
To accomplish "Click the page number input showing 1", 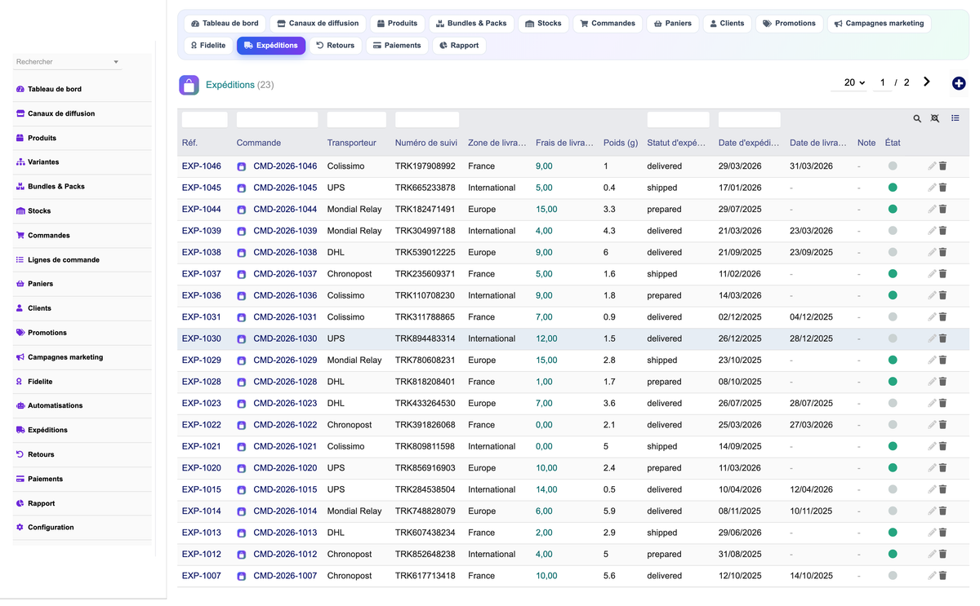I will point(882,82).
